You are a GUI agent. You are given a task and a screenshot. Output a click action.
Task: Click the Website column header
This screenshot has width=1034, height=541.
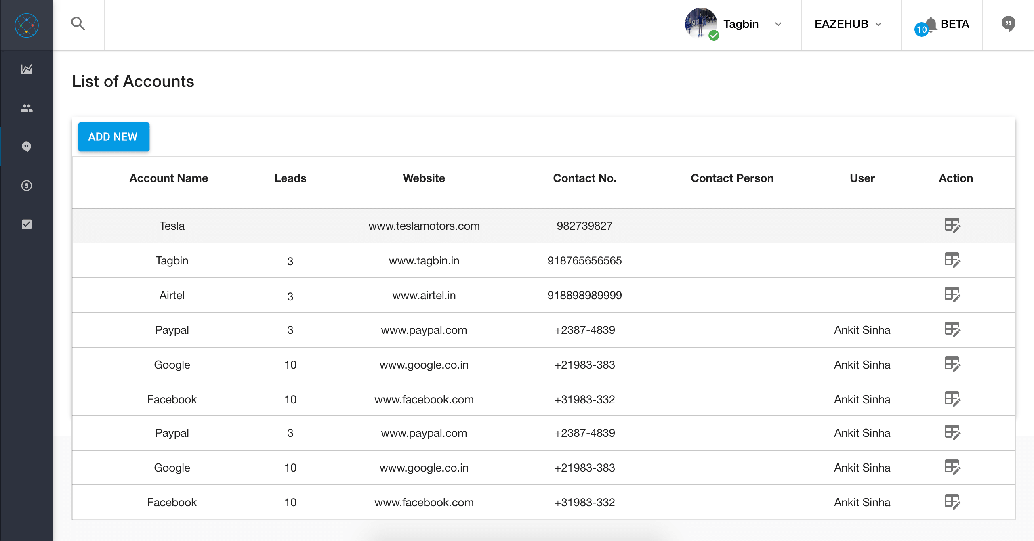pos(424,178)
